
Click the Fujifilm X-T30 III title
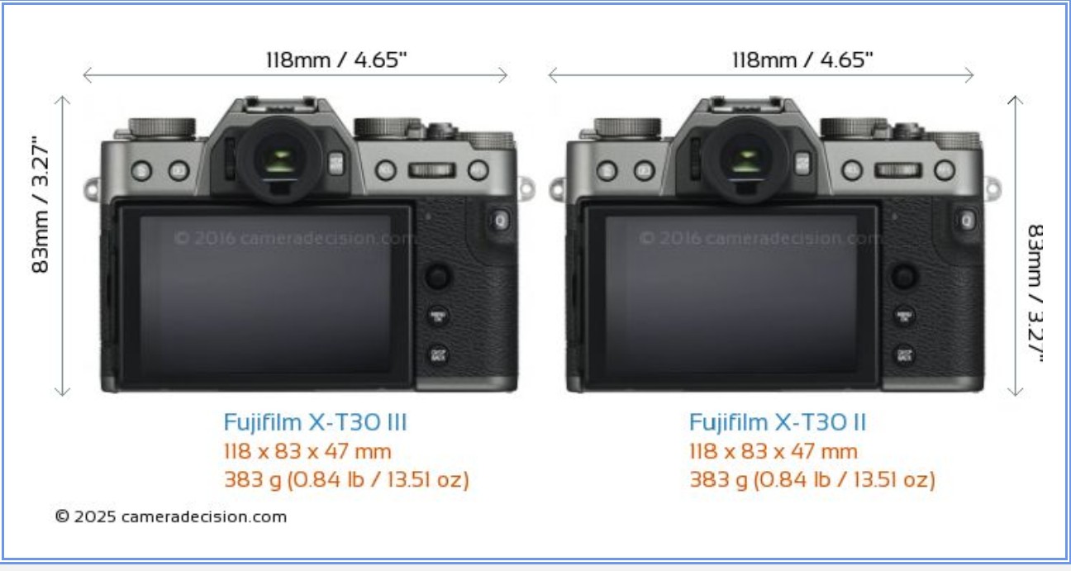click(316, 422)
